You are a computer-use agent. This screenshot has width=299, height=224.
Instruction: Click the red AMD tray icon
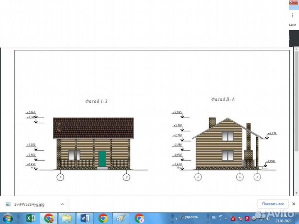(247, 218)
